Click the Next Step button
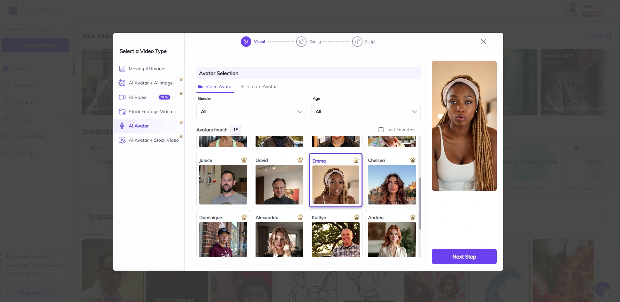 464,256
